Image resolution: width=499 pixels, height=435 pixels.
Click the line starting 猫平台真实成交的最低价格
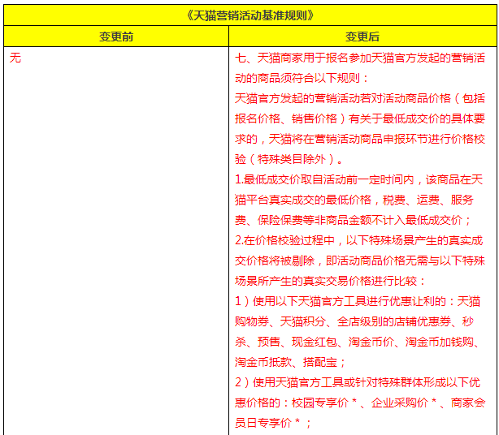pyautogui.click(x=354, y=200)
